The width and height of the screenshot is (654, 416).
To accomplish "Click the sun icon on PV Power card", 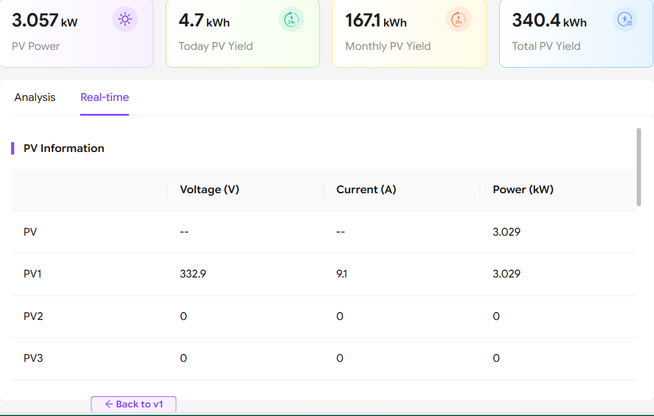I will point(125,20).
